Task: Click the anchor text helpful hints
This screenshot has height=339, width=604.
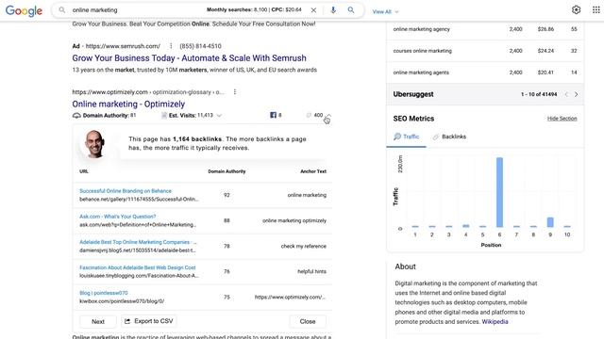Action: [x=311, y=271]
